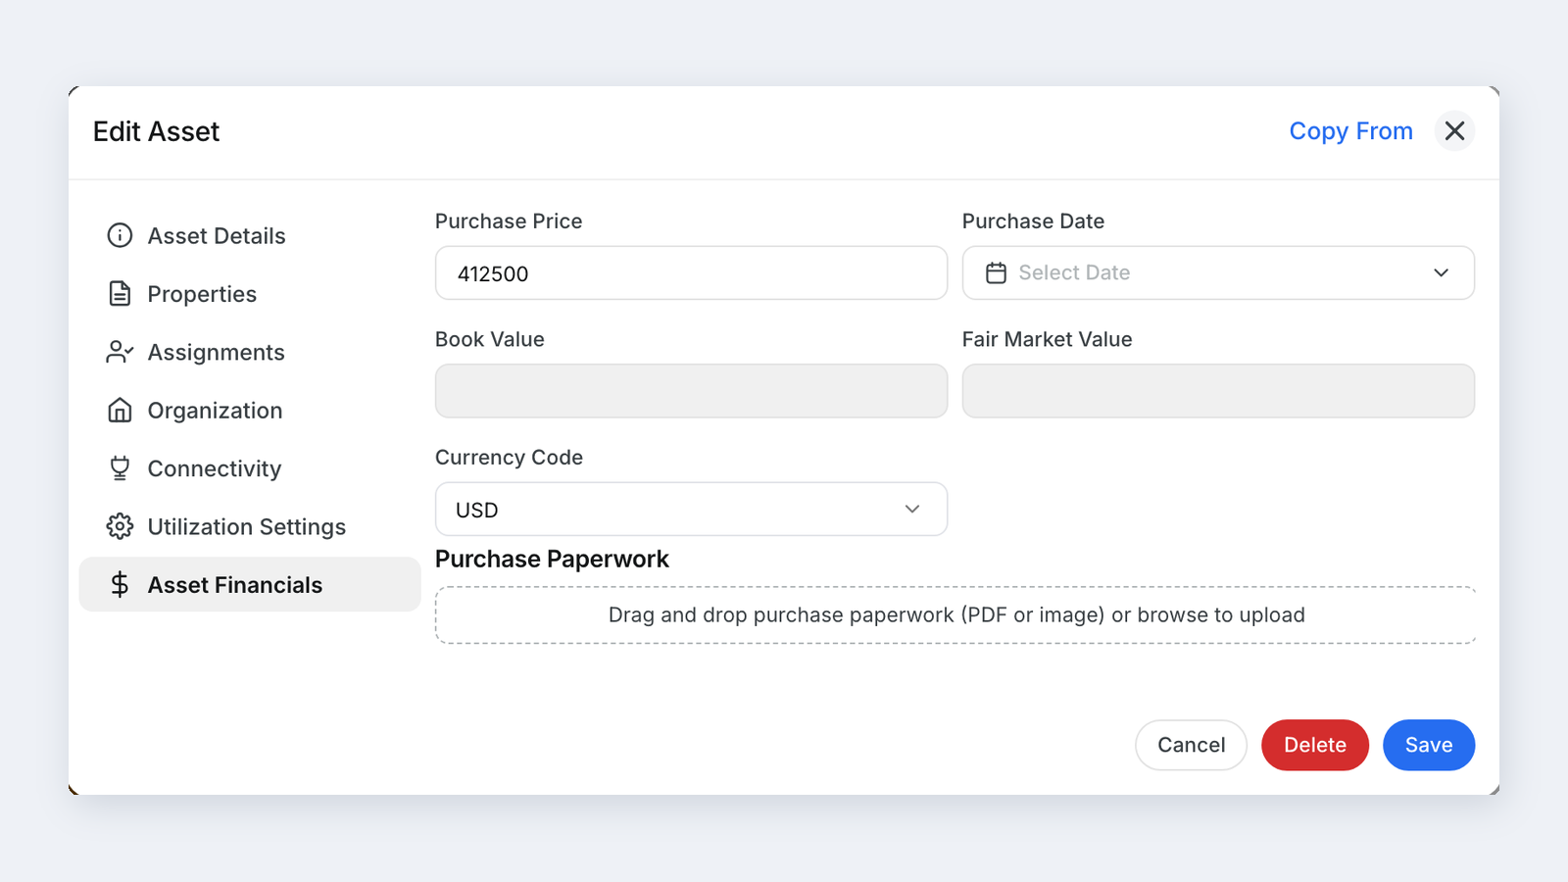This screenshot has width=1568, height=882.
Task: Click the Properties document icon
Action: [120, 294]
